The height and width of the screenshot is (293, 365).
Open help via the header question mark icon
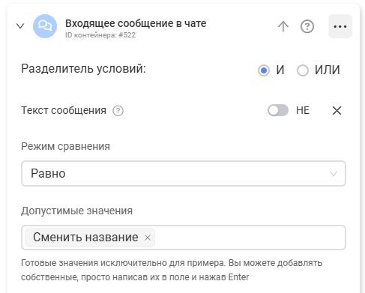307,26
